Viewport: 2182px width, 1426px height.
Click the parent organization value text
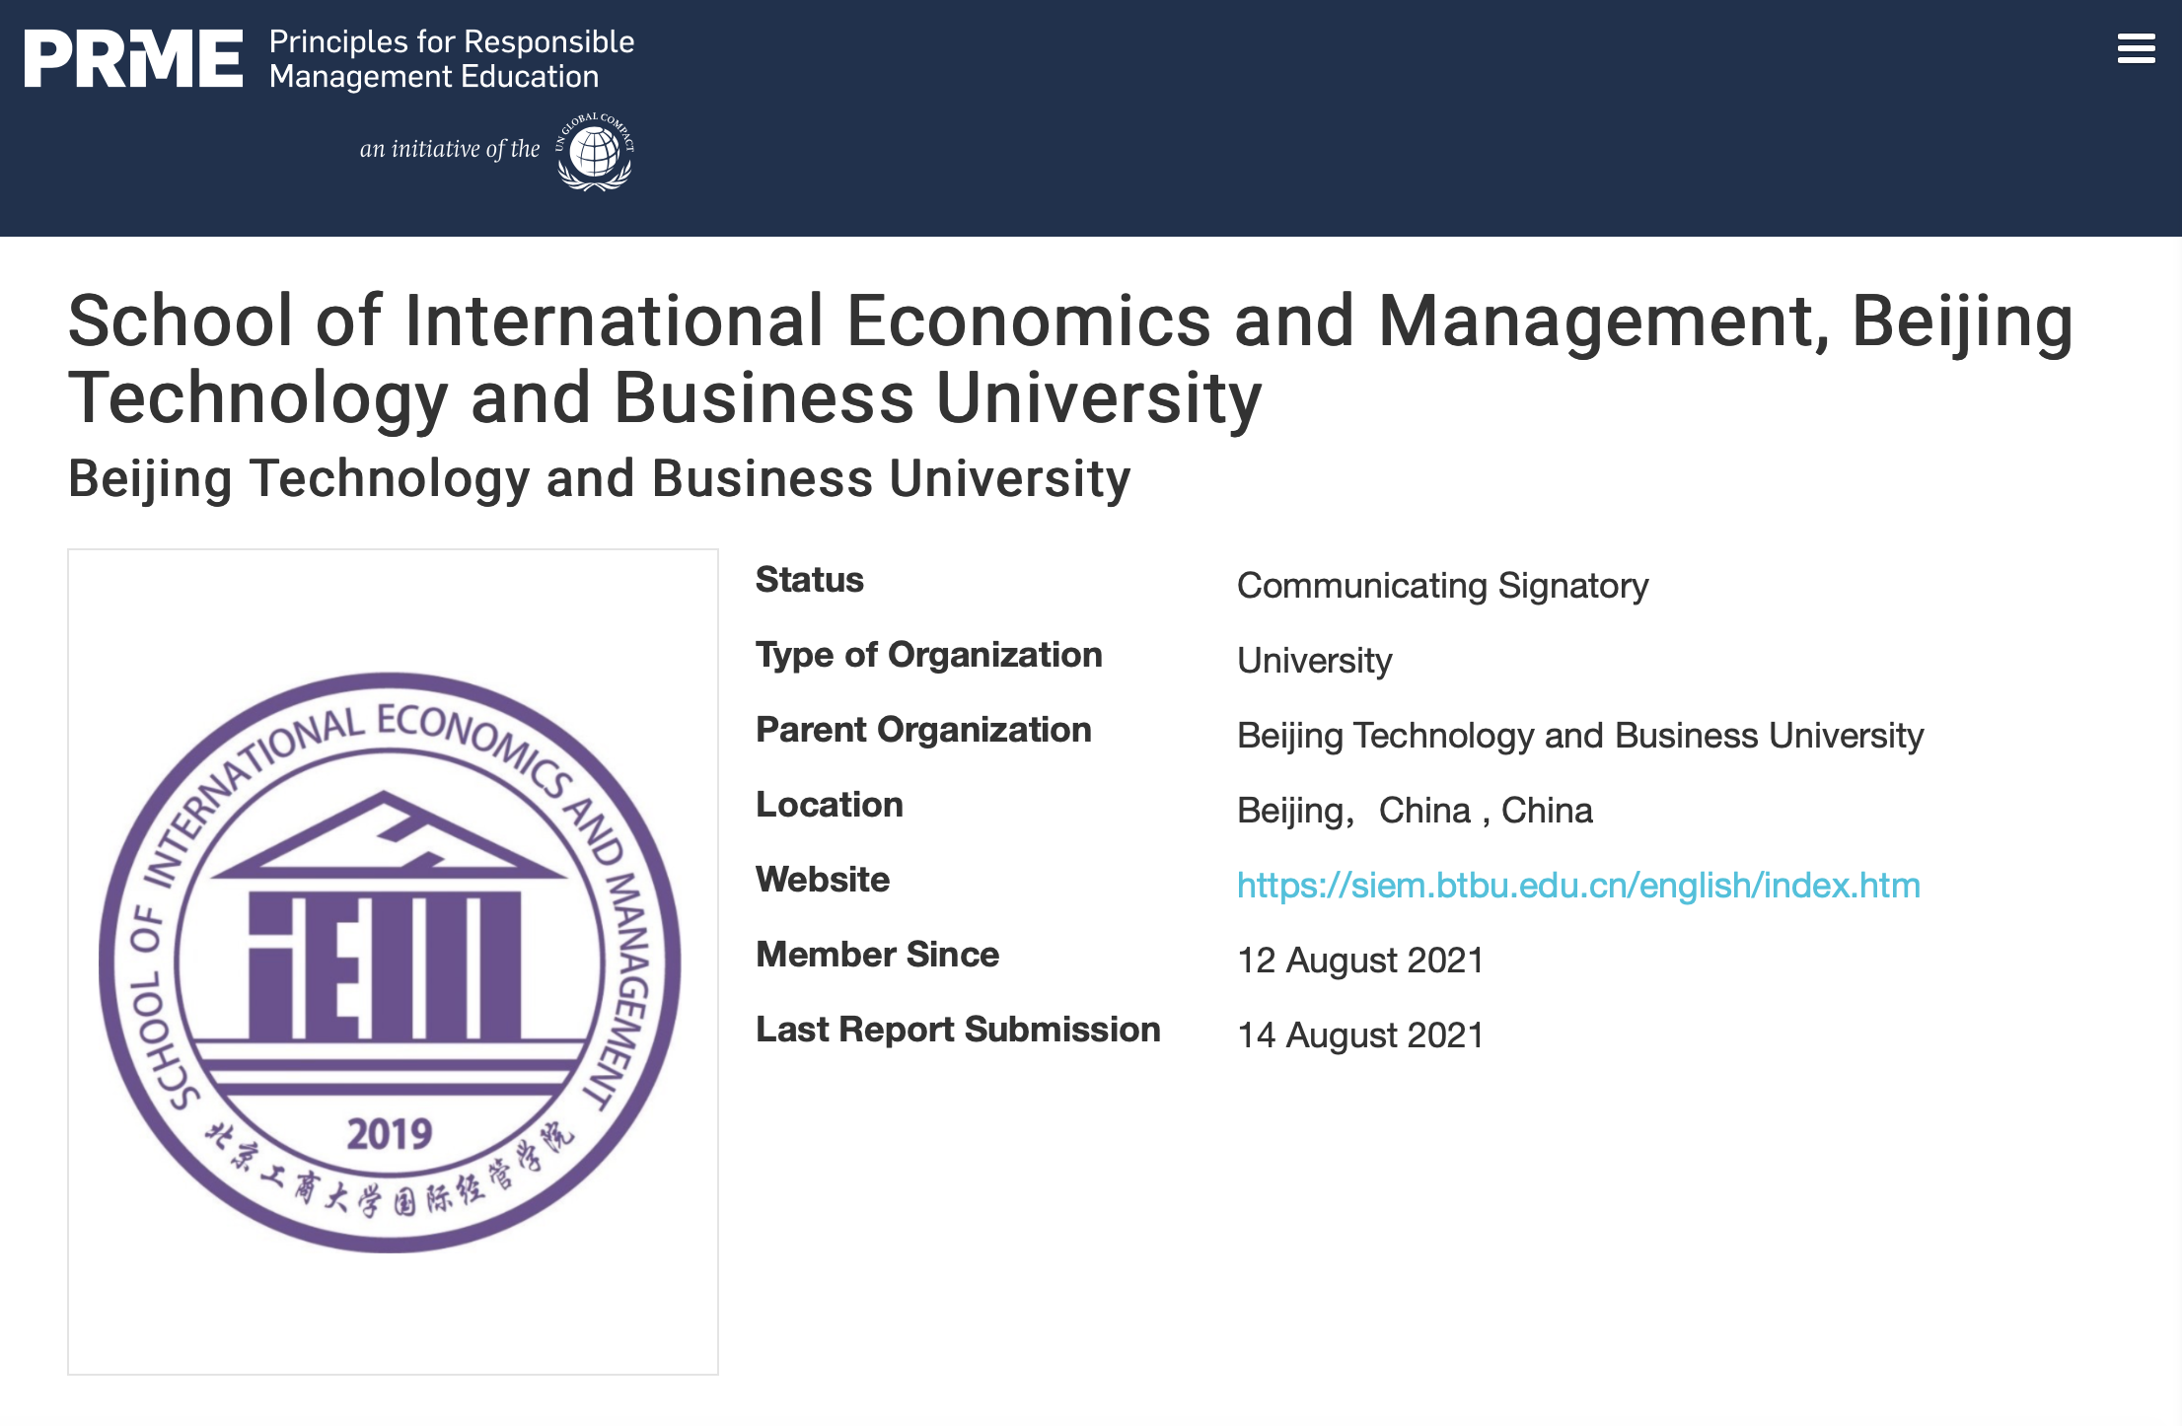1579,736
